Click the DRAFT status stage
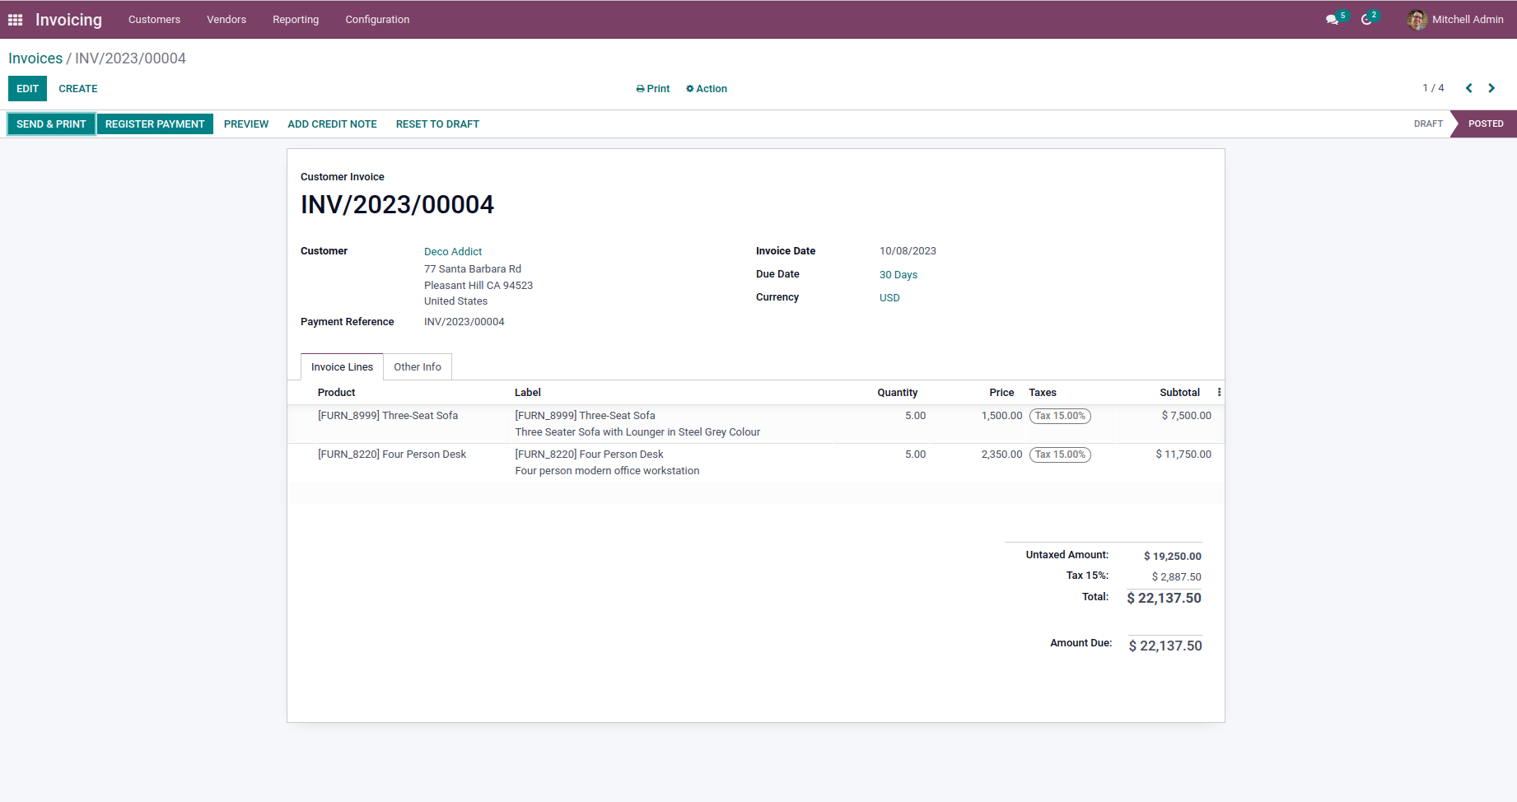The image size is (1517, 802). coord(1428,124)
